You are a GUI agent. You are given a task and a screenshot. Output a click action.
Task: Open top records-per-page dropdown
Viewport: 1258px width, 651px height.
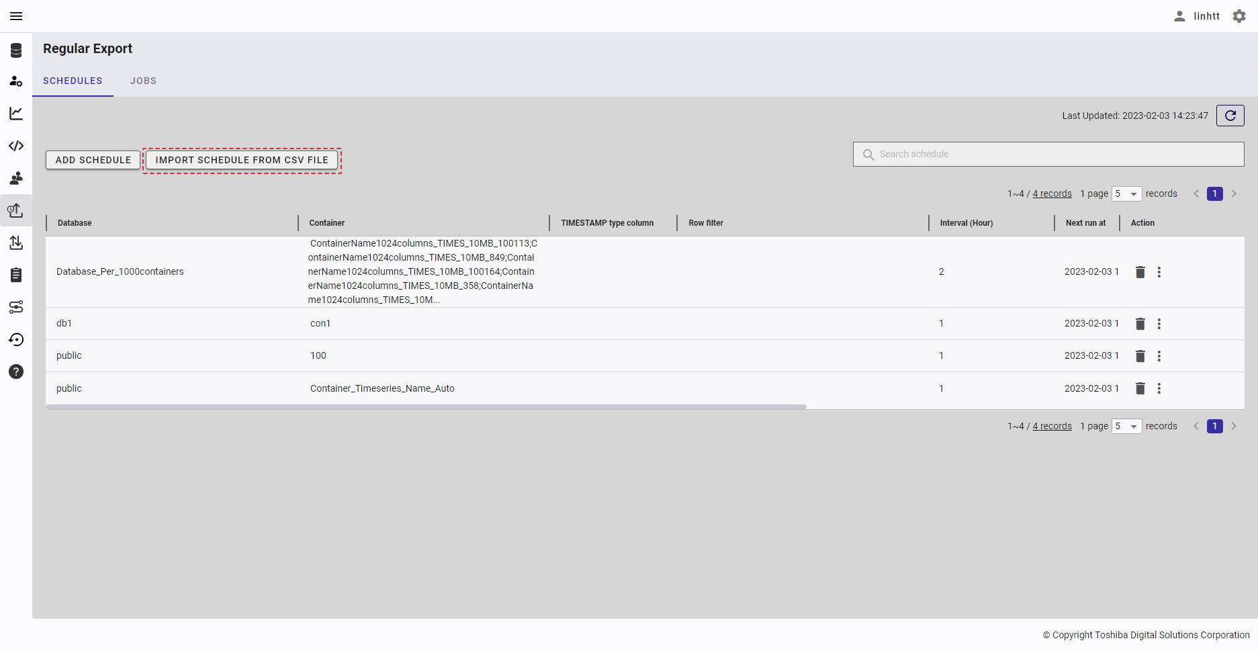coord(1126,193)
